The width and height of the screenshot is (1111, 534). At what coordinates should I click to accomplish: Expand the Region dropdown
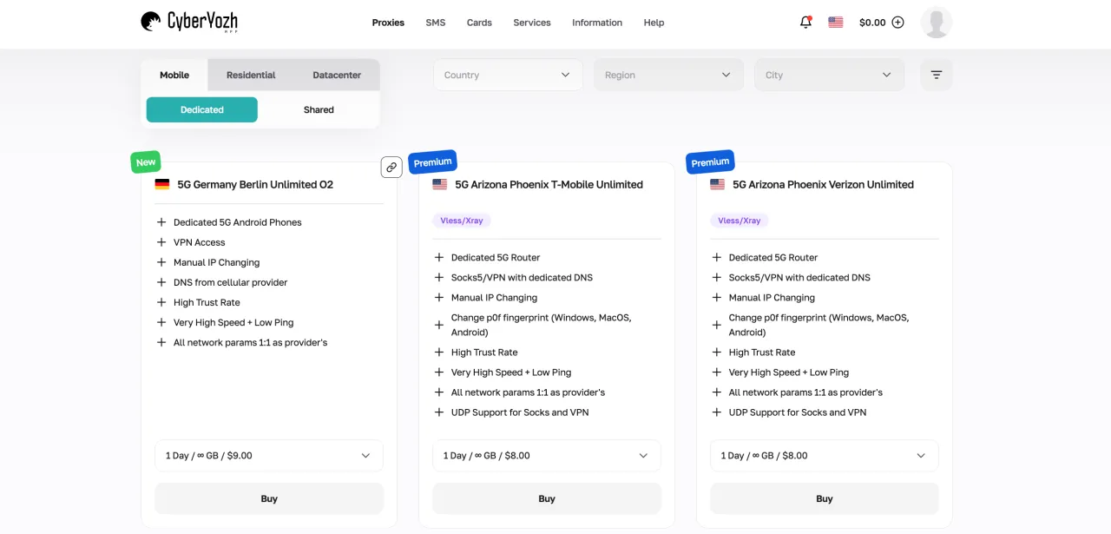click(x=668, y=75)
